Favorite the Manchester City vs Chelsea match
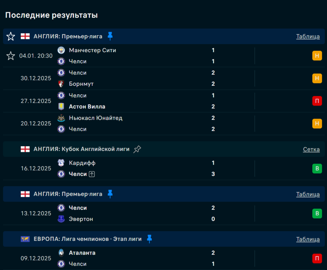This screenshot has height=270, width=327. coord(11,56)
